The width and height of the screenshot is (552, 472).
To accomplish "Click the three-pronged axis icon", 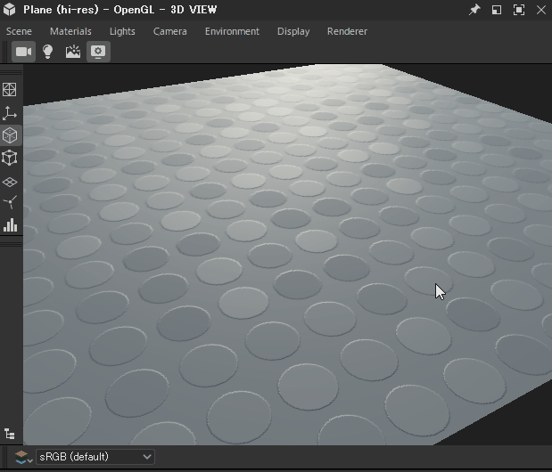I will click(x=10, y=203).
